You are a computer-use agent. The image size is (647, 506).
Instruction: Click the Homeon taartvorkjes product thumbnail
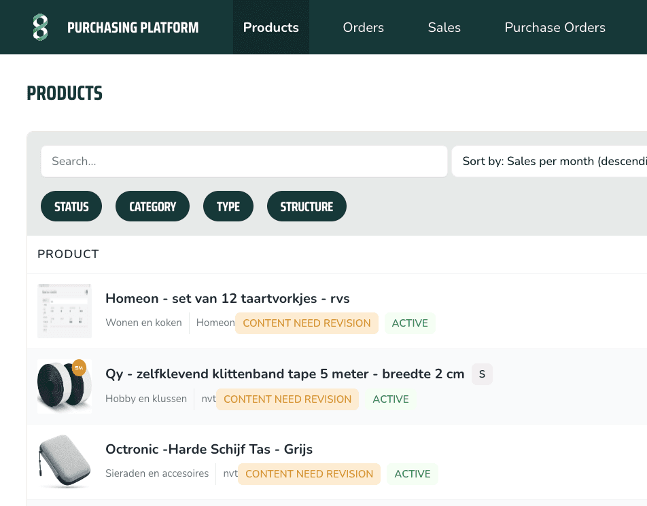(x=65, y=311)
